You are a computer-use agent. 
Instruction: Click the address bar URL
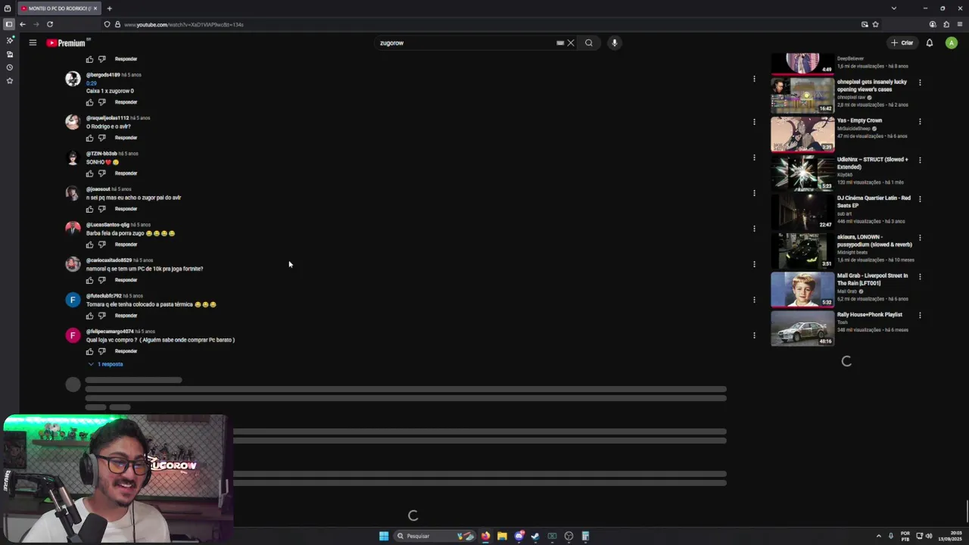click(x=184, y=24)
